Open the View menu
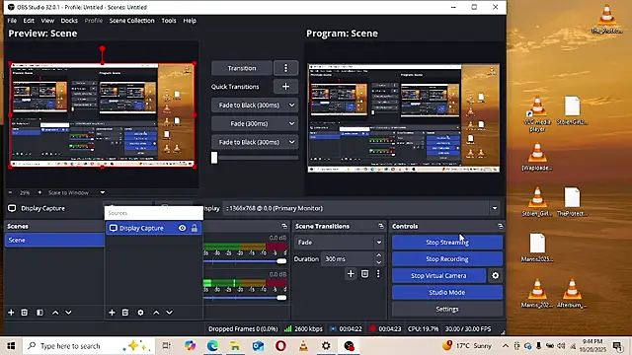632x355 pixels. (47, 21)
